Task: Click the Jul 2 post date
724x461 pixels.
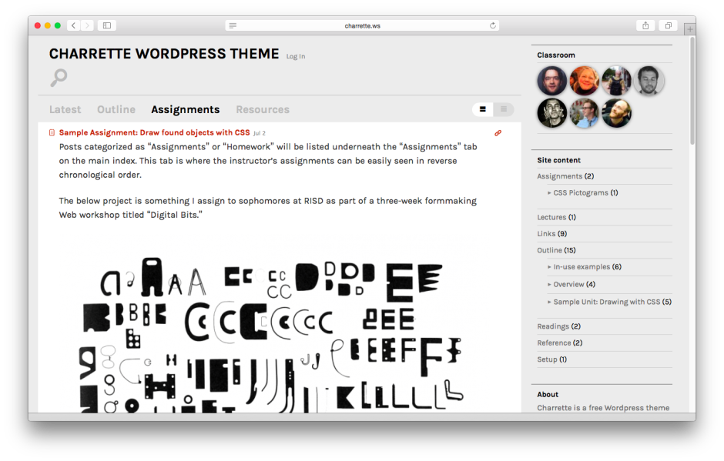Action: pos(260,133)
